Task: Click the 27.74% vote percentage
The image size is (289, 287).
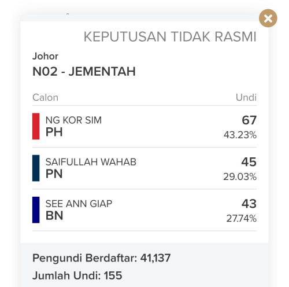Action: pyautogui.click(x=242, y=219)
